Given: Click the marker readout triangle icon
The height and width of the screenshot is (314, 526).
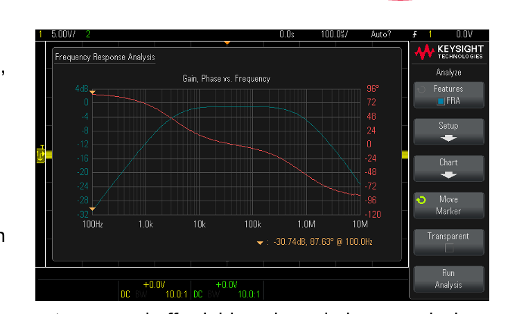Looking at the screenshot, I should pos(260,243).
